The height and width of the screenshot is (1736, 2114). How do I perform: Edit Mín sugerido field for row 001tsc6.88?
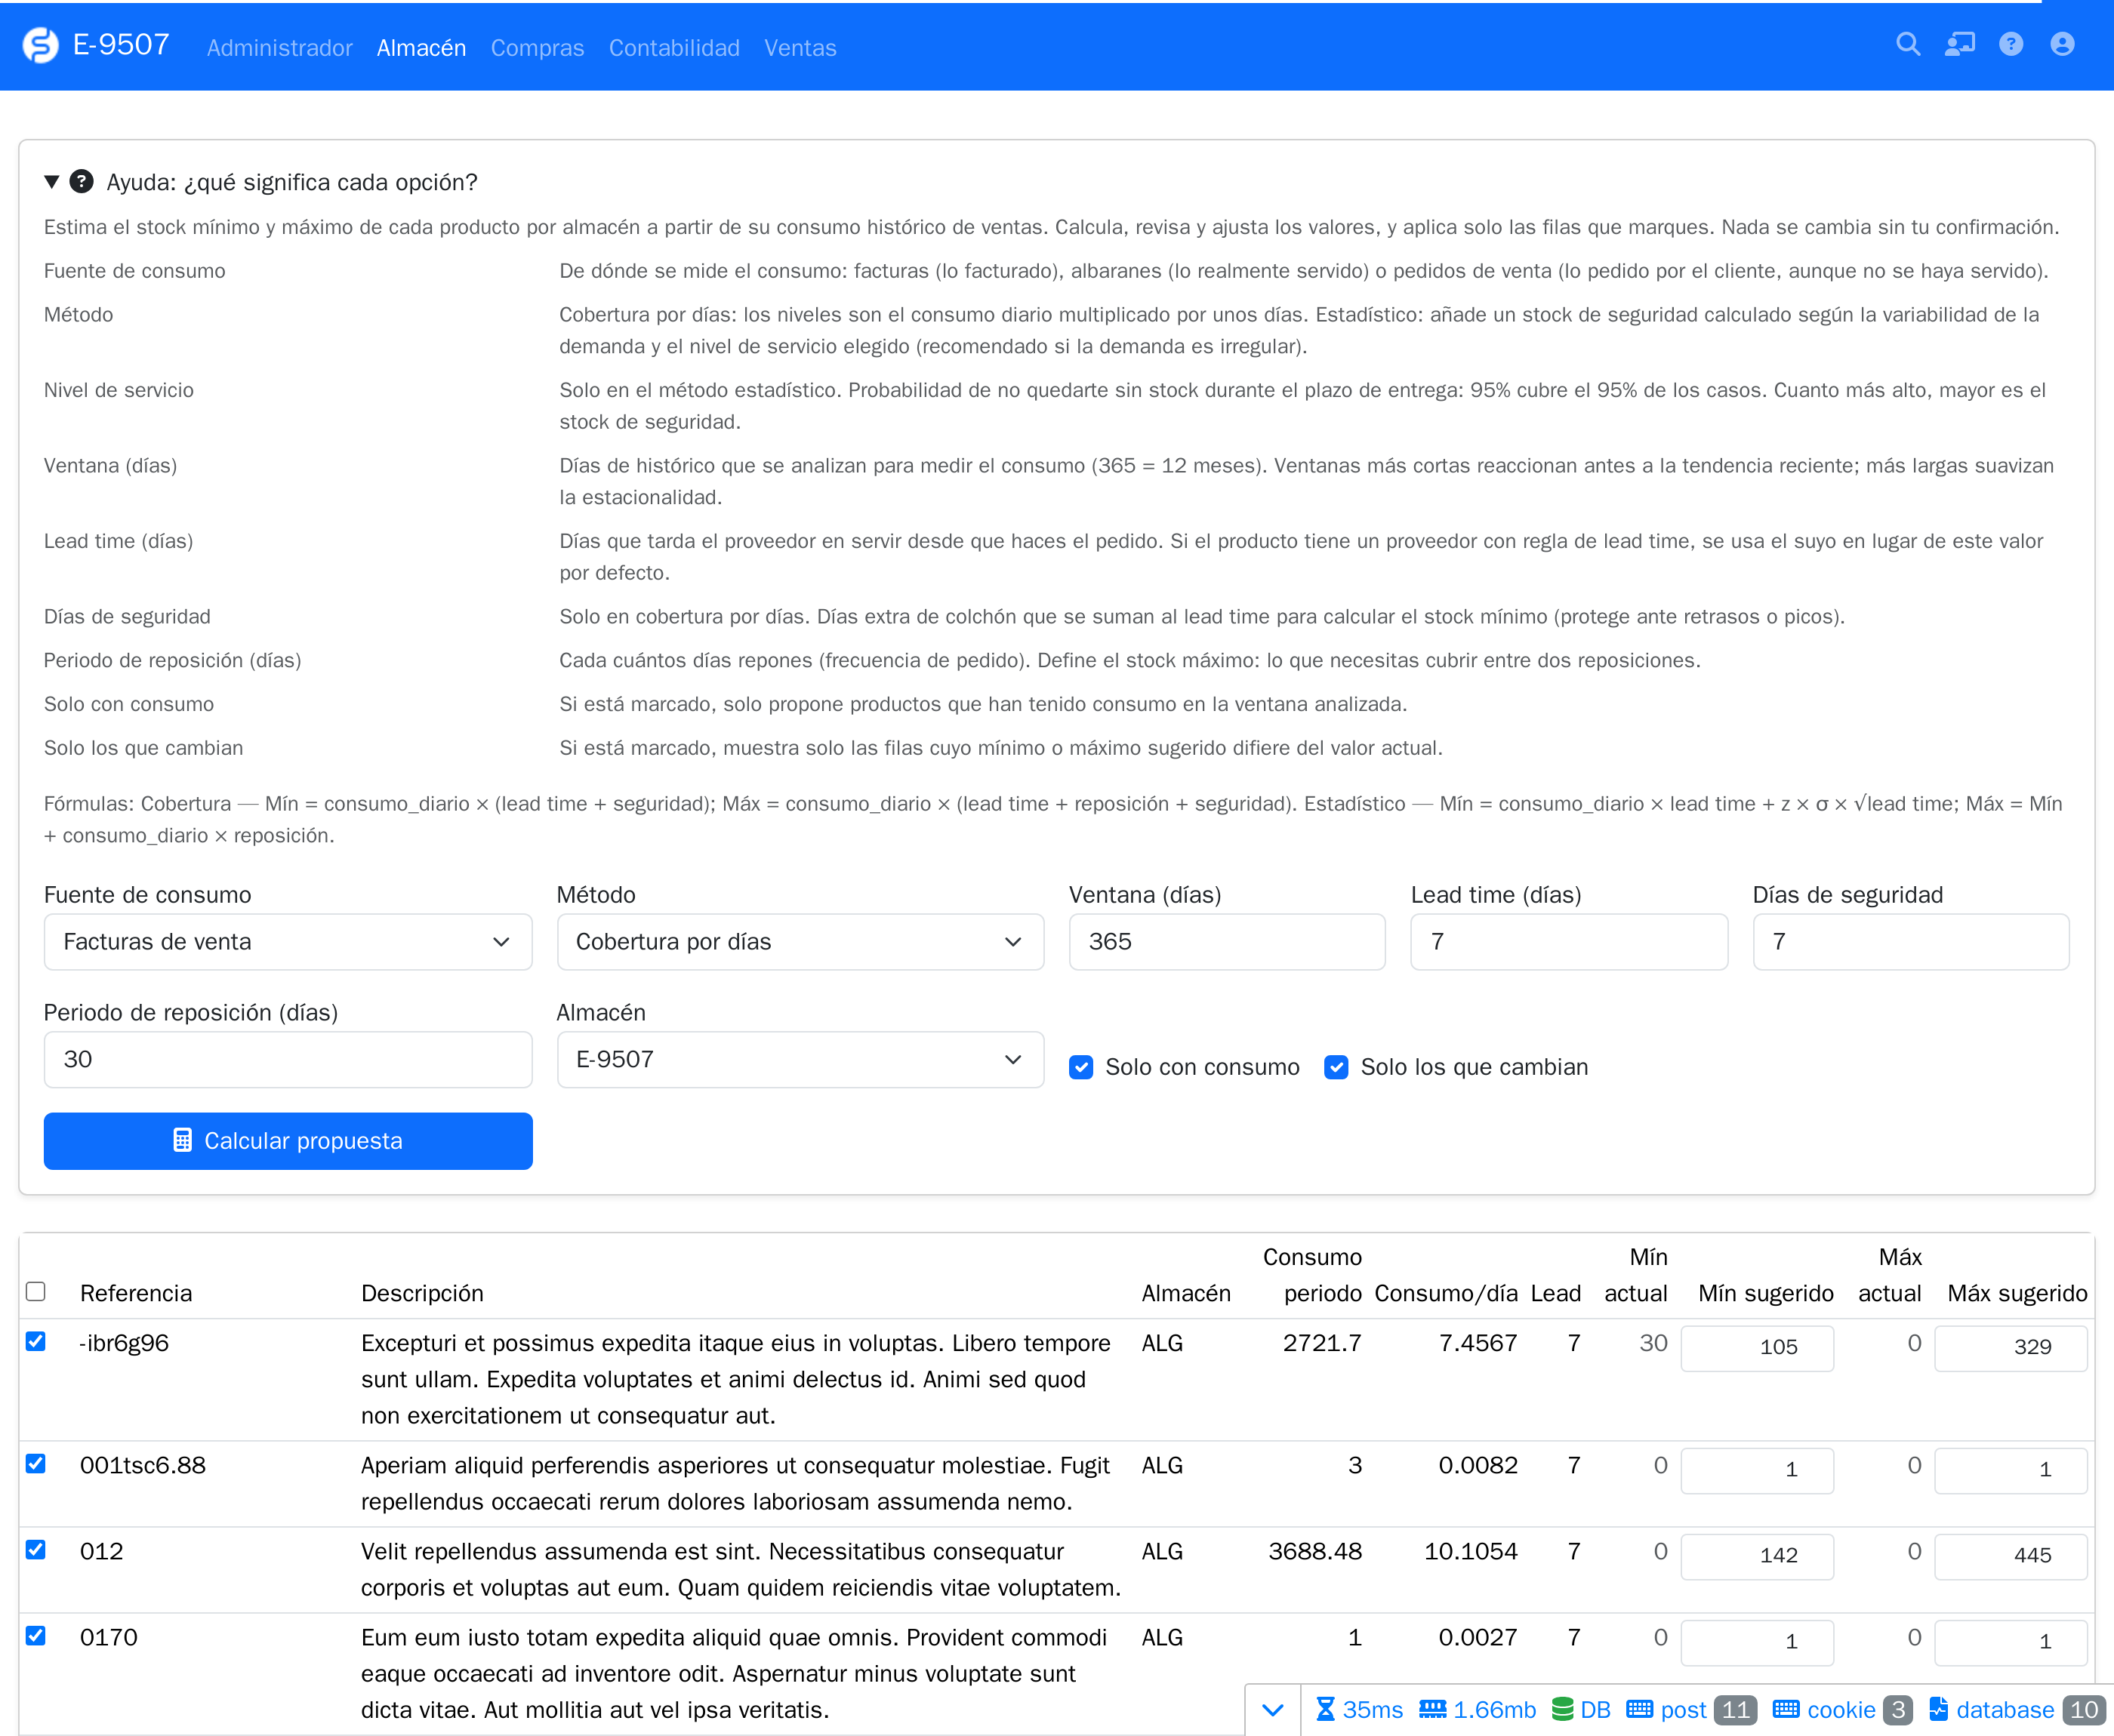click(x=1757, y=1470)
